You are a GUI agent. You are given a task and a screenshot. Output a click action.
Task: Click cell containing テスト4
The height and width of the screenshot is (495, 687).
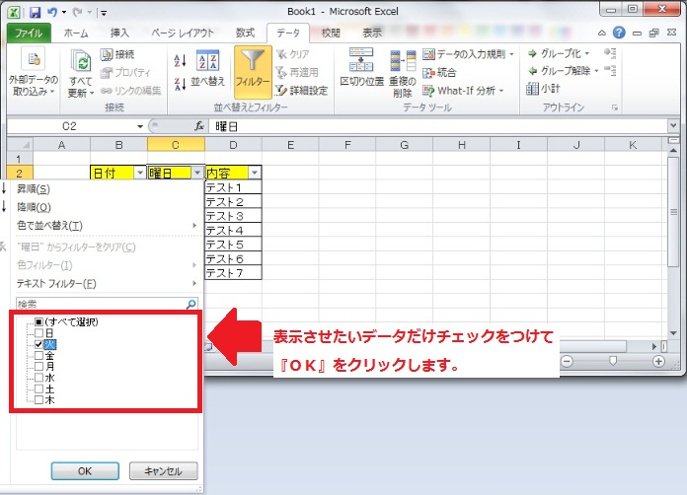233,230
